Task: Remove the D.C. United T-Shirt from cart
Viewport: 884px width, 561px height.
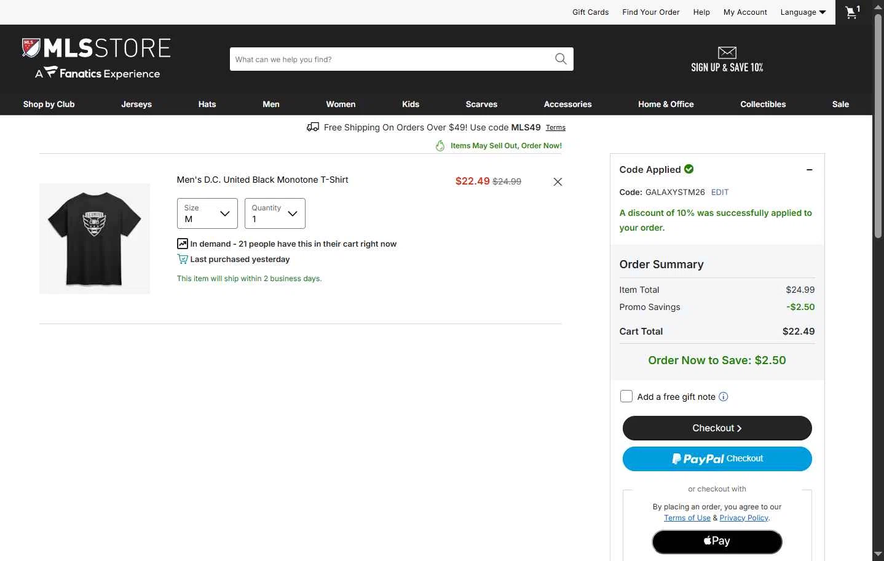Action: (558, 181)
